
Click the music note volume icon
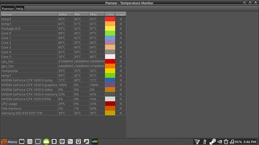tap(232, 142)
